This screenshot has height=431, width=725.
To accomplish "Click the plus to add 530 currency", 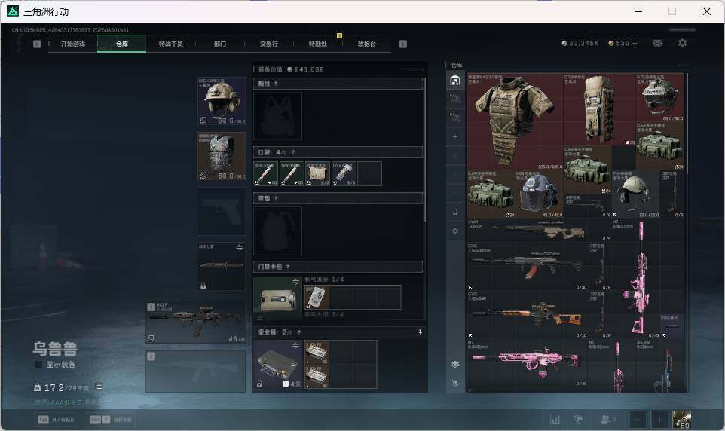I will (x=635, y=43).
